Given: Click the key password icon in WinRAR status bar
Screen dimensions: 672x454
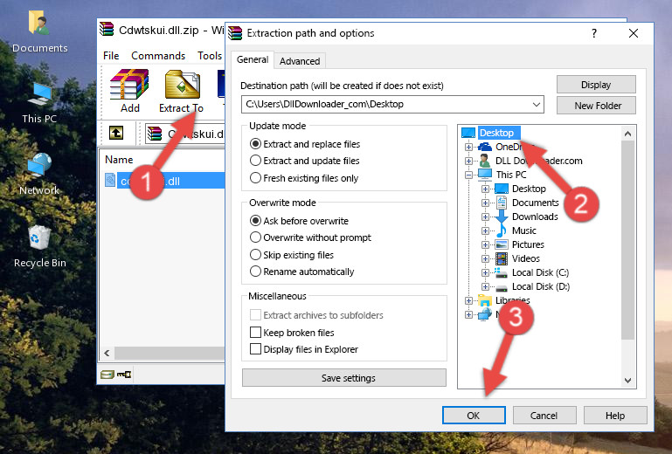Looking at the screenshot, I should pos(124,375).
